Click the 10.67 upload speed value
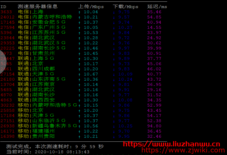Image resolution: width=227 pixels, height=155 pixels. 91,74
